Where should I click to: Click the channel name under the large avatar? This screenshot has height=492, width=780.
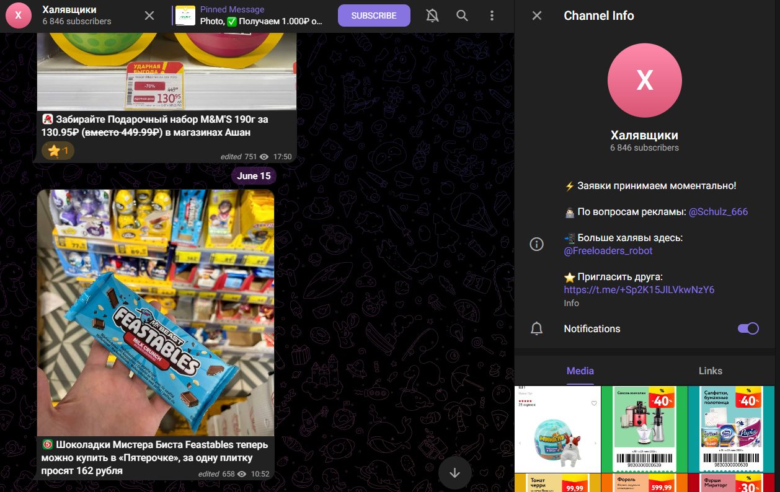point(644,135)
